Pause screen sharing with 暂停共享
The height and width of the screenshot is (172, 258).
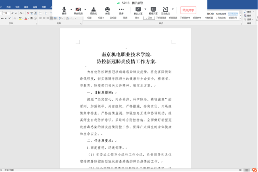coord(153,10)
